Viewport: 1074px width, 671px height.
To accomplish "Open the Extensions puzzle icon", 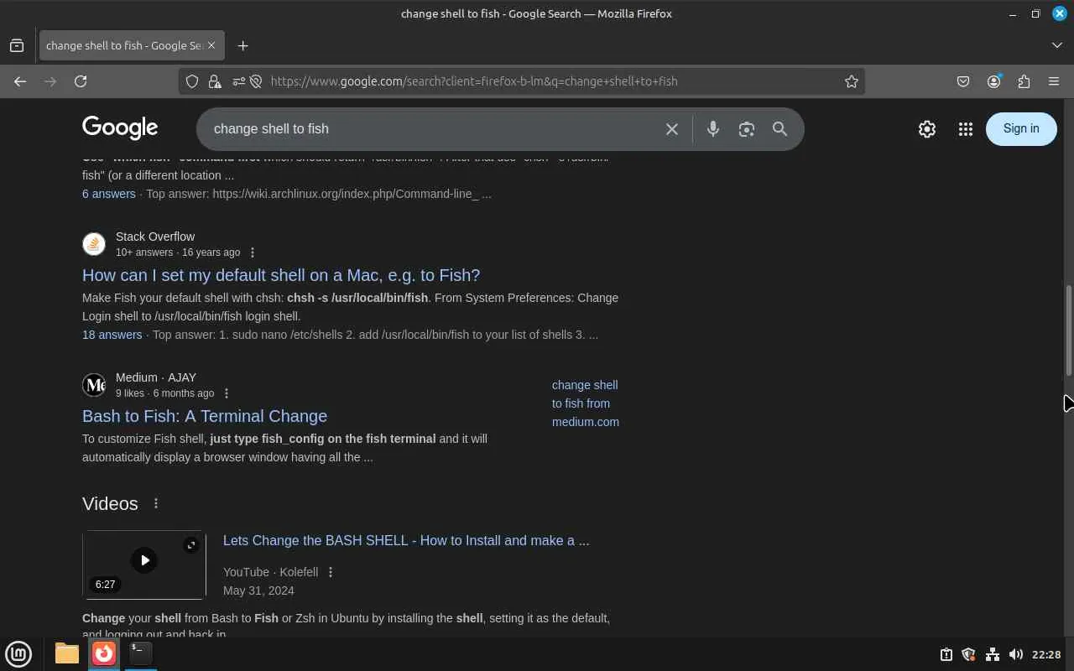I will [x=1024, y=81].
